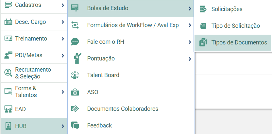
Task: Click the Talent Board juggling icon
Action: [75, 75]
